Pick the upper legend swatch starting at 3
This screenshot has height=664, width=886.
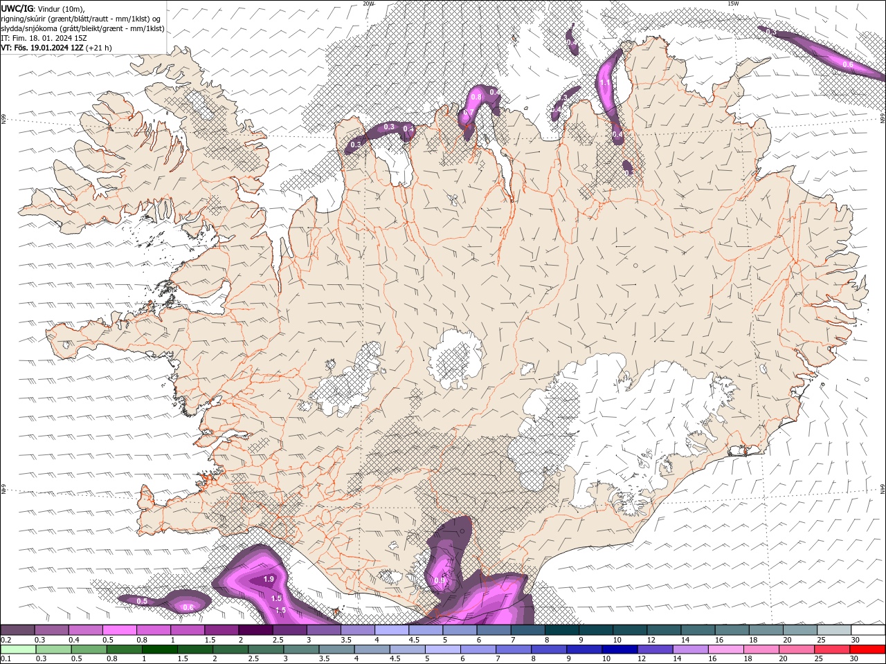pos(324,630)
